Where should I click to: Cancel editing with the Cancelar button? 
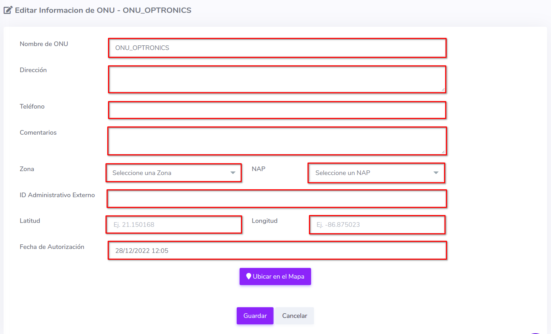tap(294, 316)
